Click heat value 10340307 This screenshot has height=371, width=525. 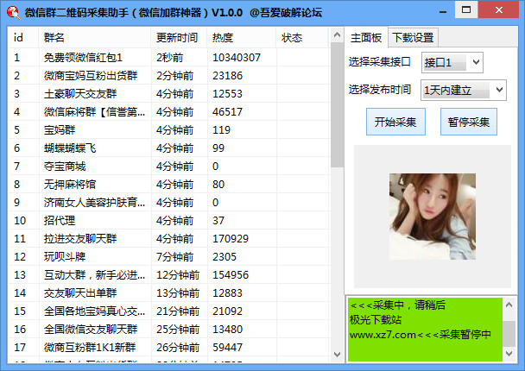[x=237, y=58]
